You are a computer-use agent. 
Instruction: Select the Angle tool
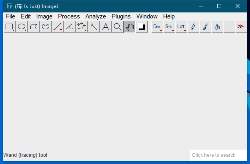70,27
